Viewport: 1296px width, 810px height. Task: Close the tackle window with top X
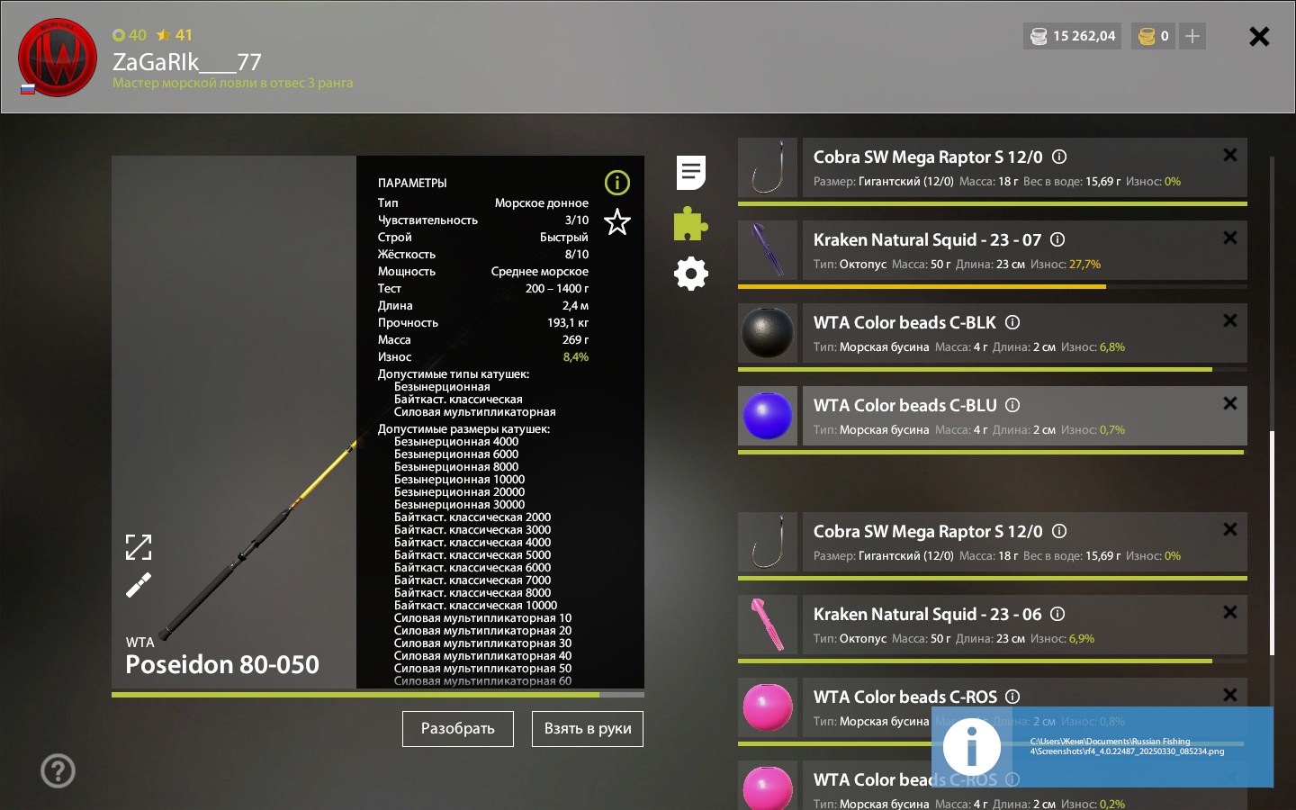1260,36
